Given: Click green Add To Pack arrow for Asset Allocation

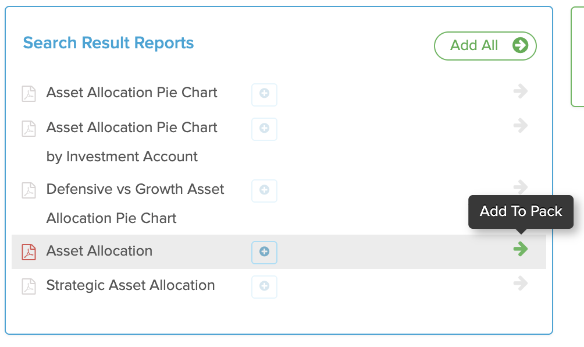Looking at the screenshot, I should (x=521, y=249).
